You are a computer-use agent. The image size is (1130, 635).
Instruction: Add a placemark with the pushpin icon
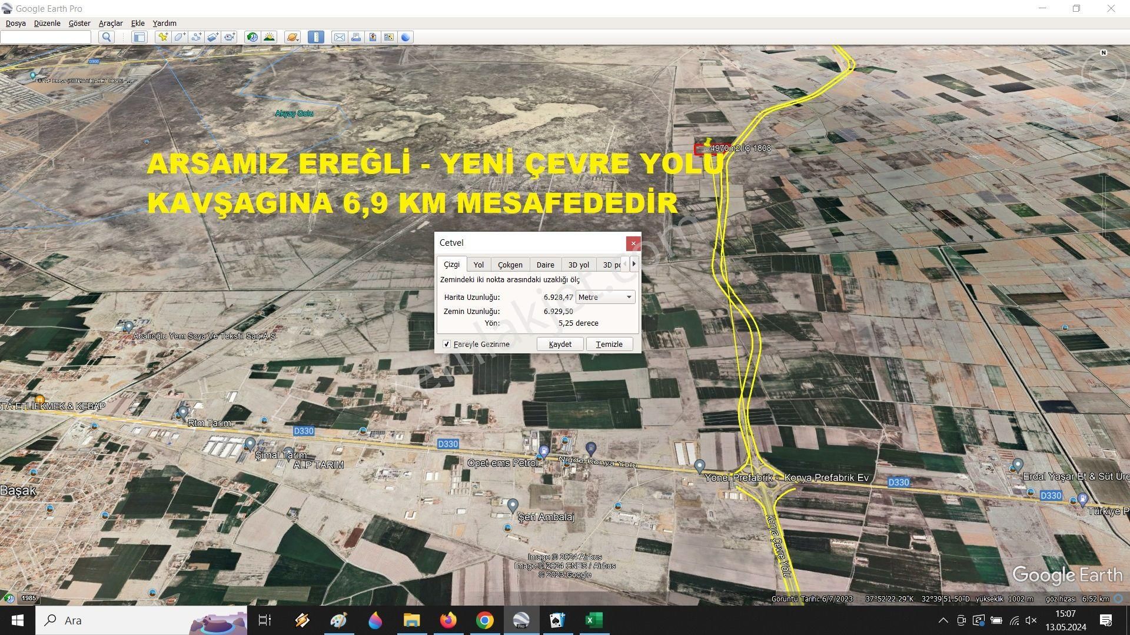[162, 37]
